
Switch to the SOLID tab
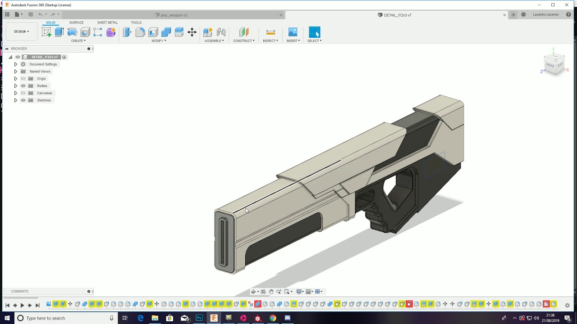(x=50, y=22)
